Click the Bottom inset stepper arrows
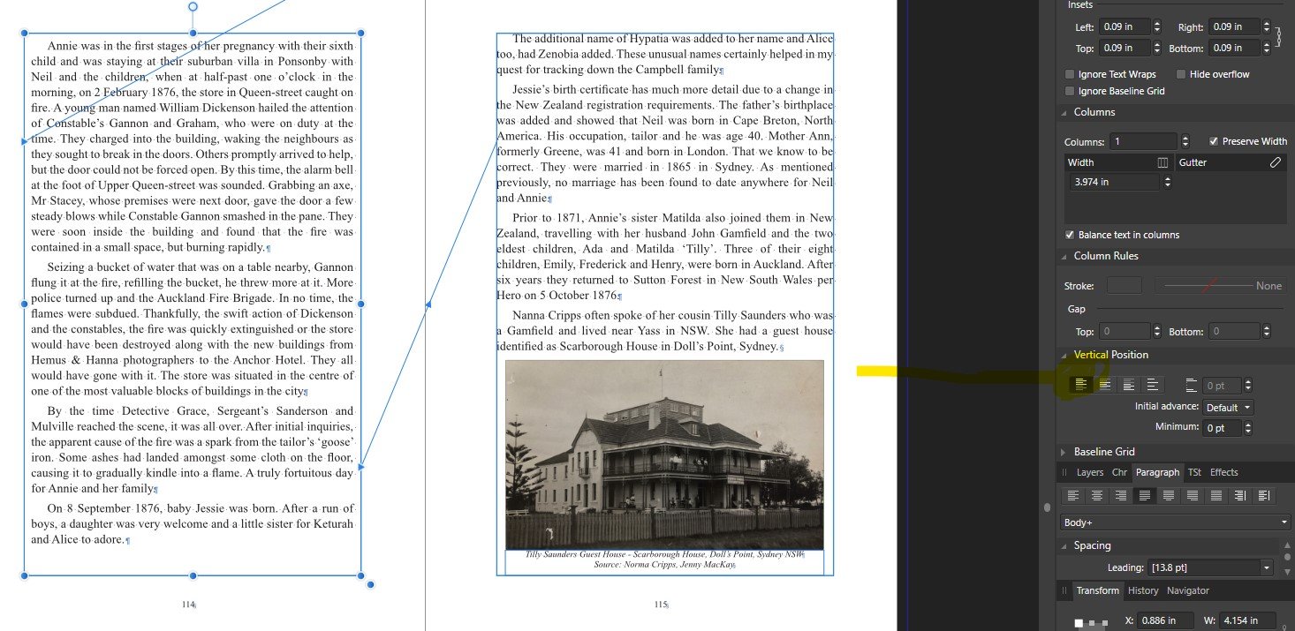 coord(1268,48)
